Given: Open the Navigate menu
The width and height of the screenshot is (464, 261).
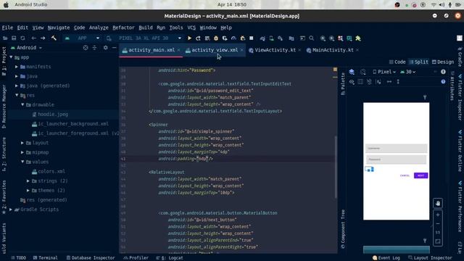Looking at the screenshot, I should (59, 28).
